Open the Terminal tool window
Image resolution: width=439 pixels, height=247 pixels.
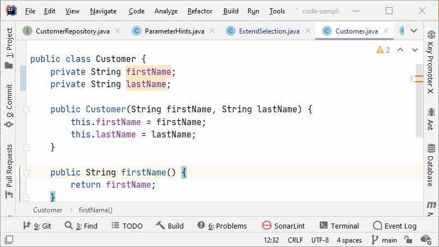[339, 226]
